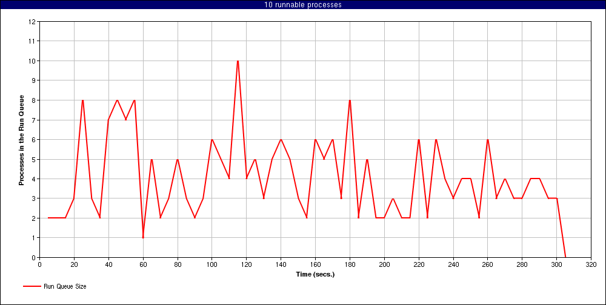The width and height of the screenshot is (606, 305).
Task: Click the x-axis tick label "240"
Action: point(453,264)
